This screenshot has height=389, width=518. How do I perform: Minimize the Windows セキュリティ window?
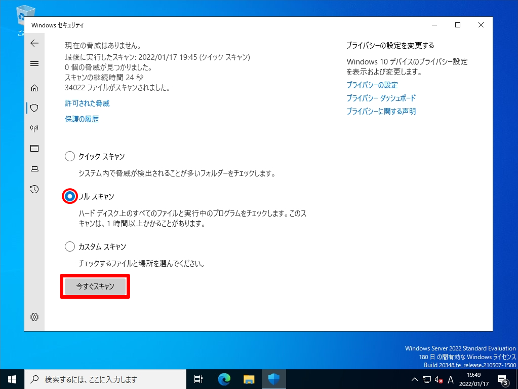pyautogui.click(x=434, y=25)
